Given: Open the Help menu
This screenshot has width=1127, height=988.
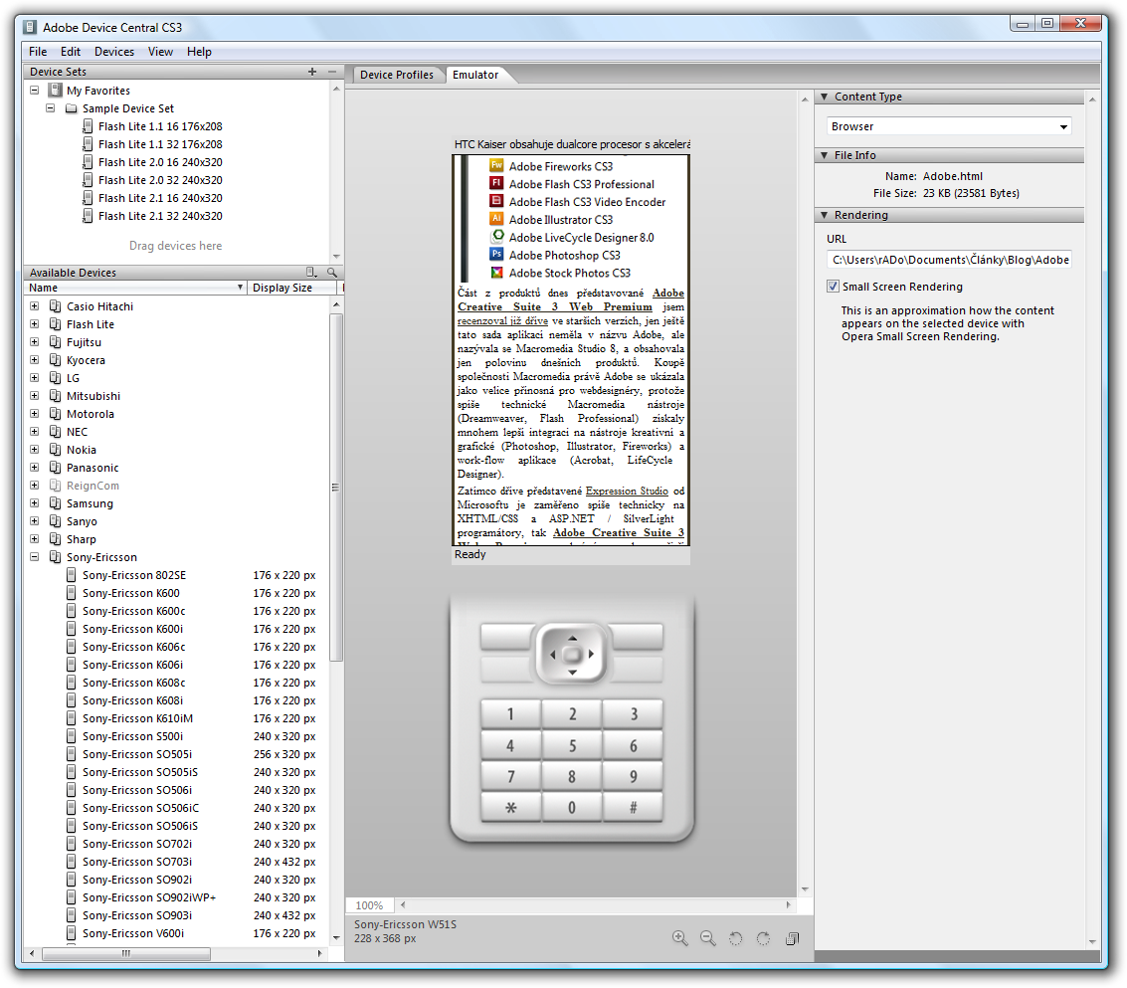Looking at the screenshot, I should tap(199, 52).
